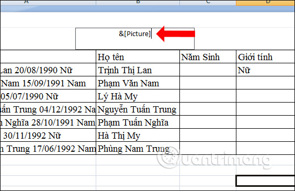
Task: Select the column C header
Action: click(208, 3)
